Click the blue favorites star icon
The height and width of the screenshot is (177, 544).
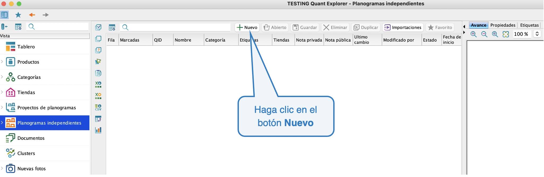tap(18, 15)
